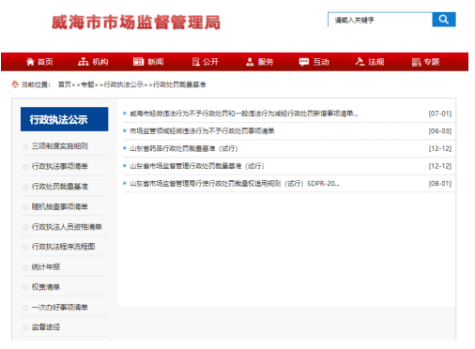Open the 市场监管领域轻微违法行为不予行政处罚事项清单 article
The image size is (475, 349).
[x=202, y=131]
